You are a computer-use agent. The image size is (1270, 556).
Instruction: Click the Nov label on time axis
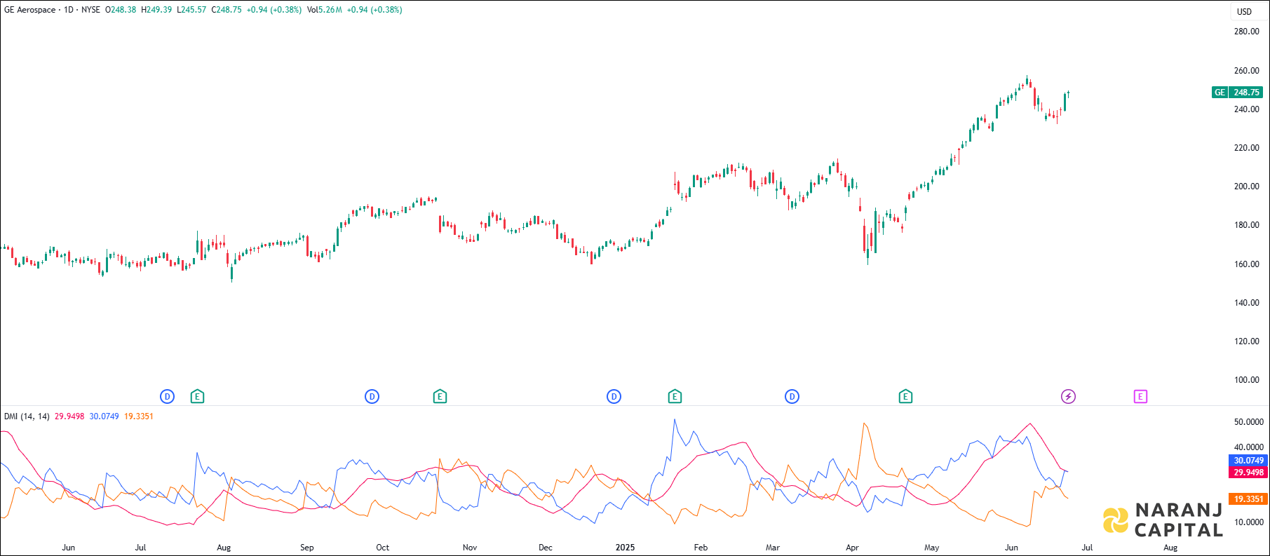(x=470, y=548)
